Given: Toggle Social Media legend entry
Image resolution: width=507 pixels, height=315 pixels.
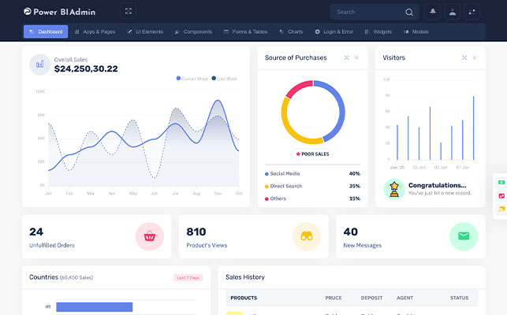Looking at the screenshot, I should pyautogui.click(x=282, y=173).
